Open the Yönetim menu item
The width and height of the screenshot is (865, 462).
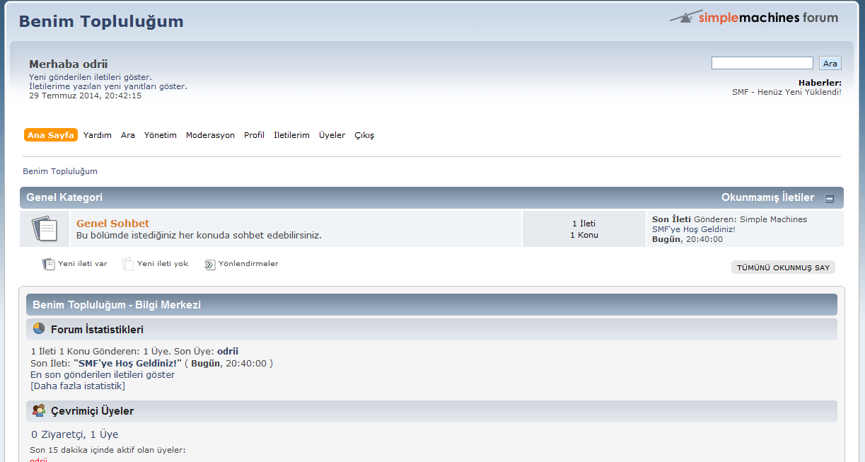coord(161,135)
